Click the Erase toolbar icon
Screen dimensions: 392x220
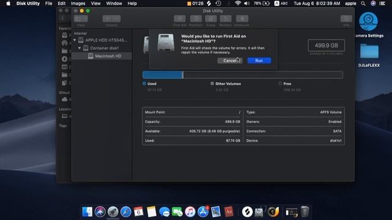point(211,19)
